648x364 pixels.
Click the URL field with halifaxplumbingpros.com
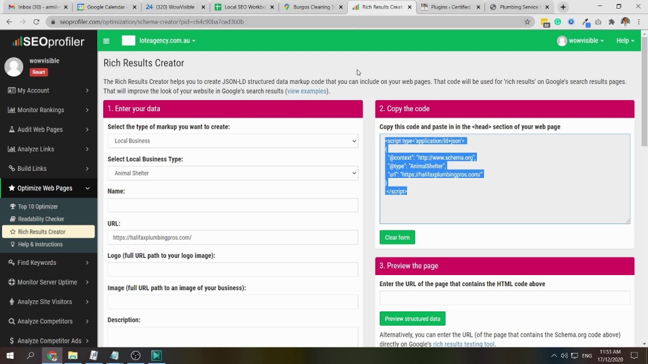click(x=233, y=238)
